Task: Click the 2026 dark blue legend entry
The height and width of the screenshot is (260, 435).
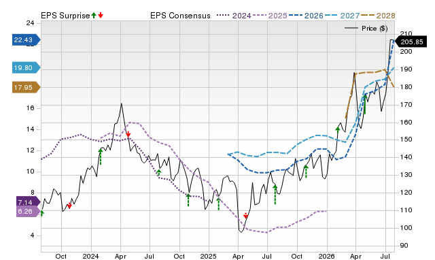Action: pyautogui.click(x=306, y=16)
